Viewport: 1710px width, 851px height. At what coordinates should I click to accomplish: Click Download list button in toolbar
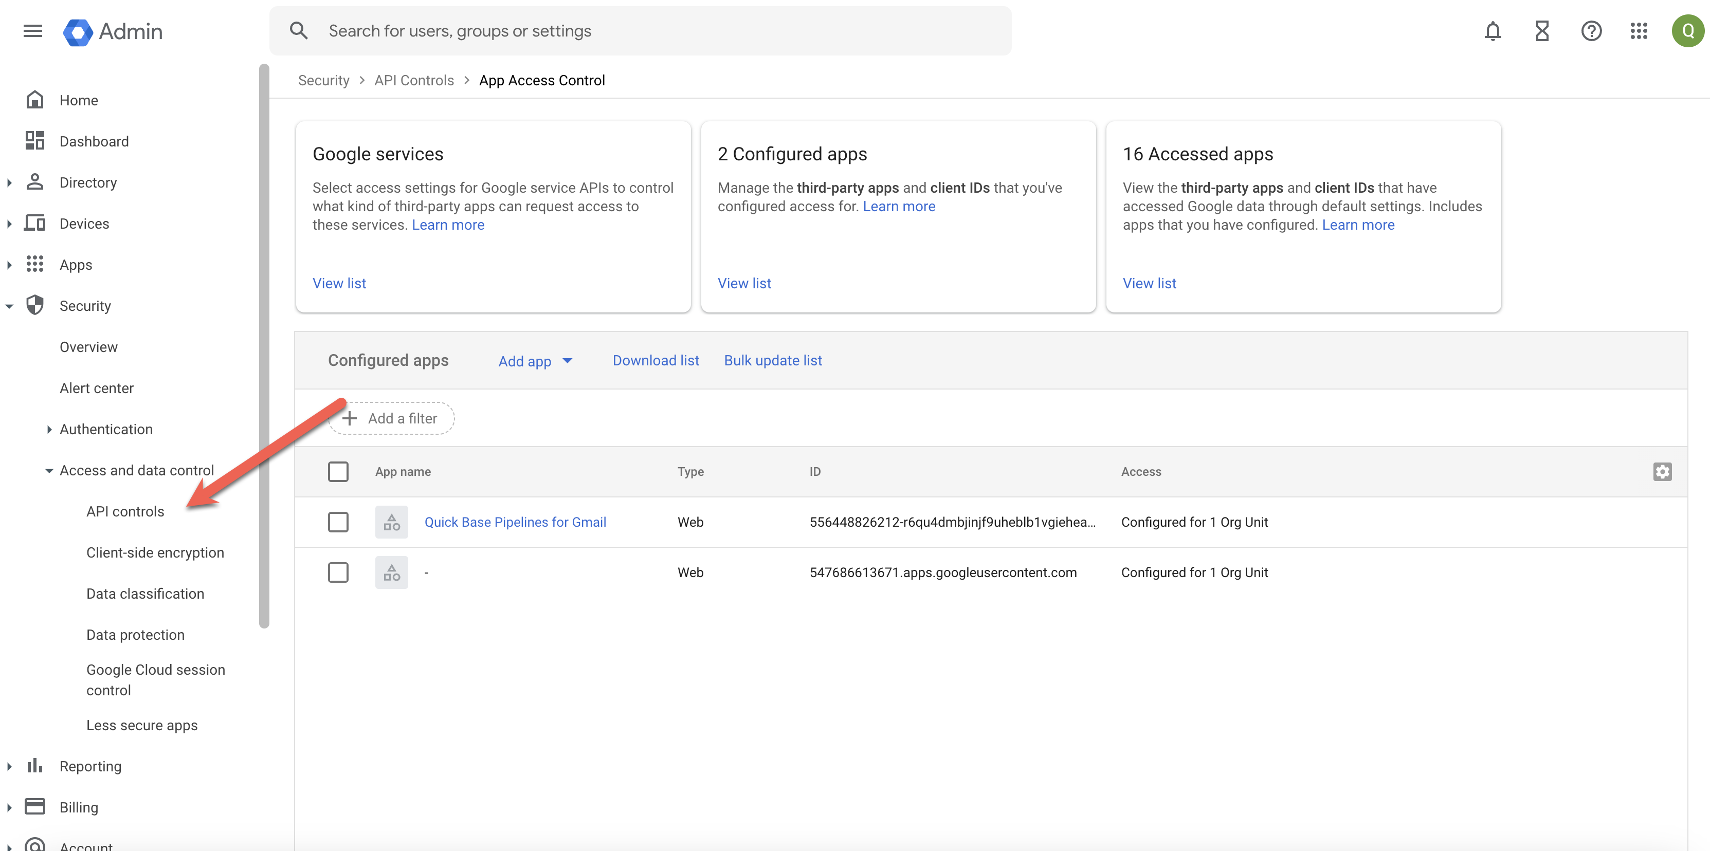[656, 360]
